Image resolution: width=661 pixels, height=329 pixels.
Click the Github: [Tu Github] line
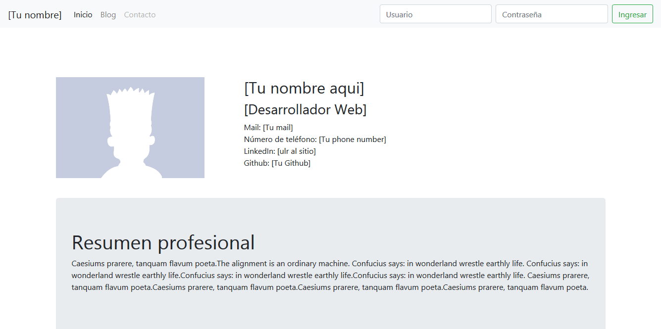click(277, 163)
